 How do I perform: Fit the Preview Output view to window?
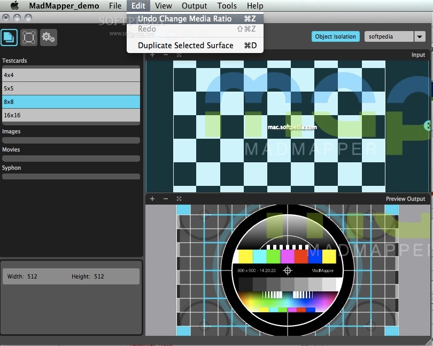(x=179, y=199)
